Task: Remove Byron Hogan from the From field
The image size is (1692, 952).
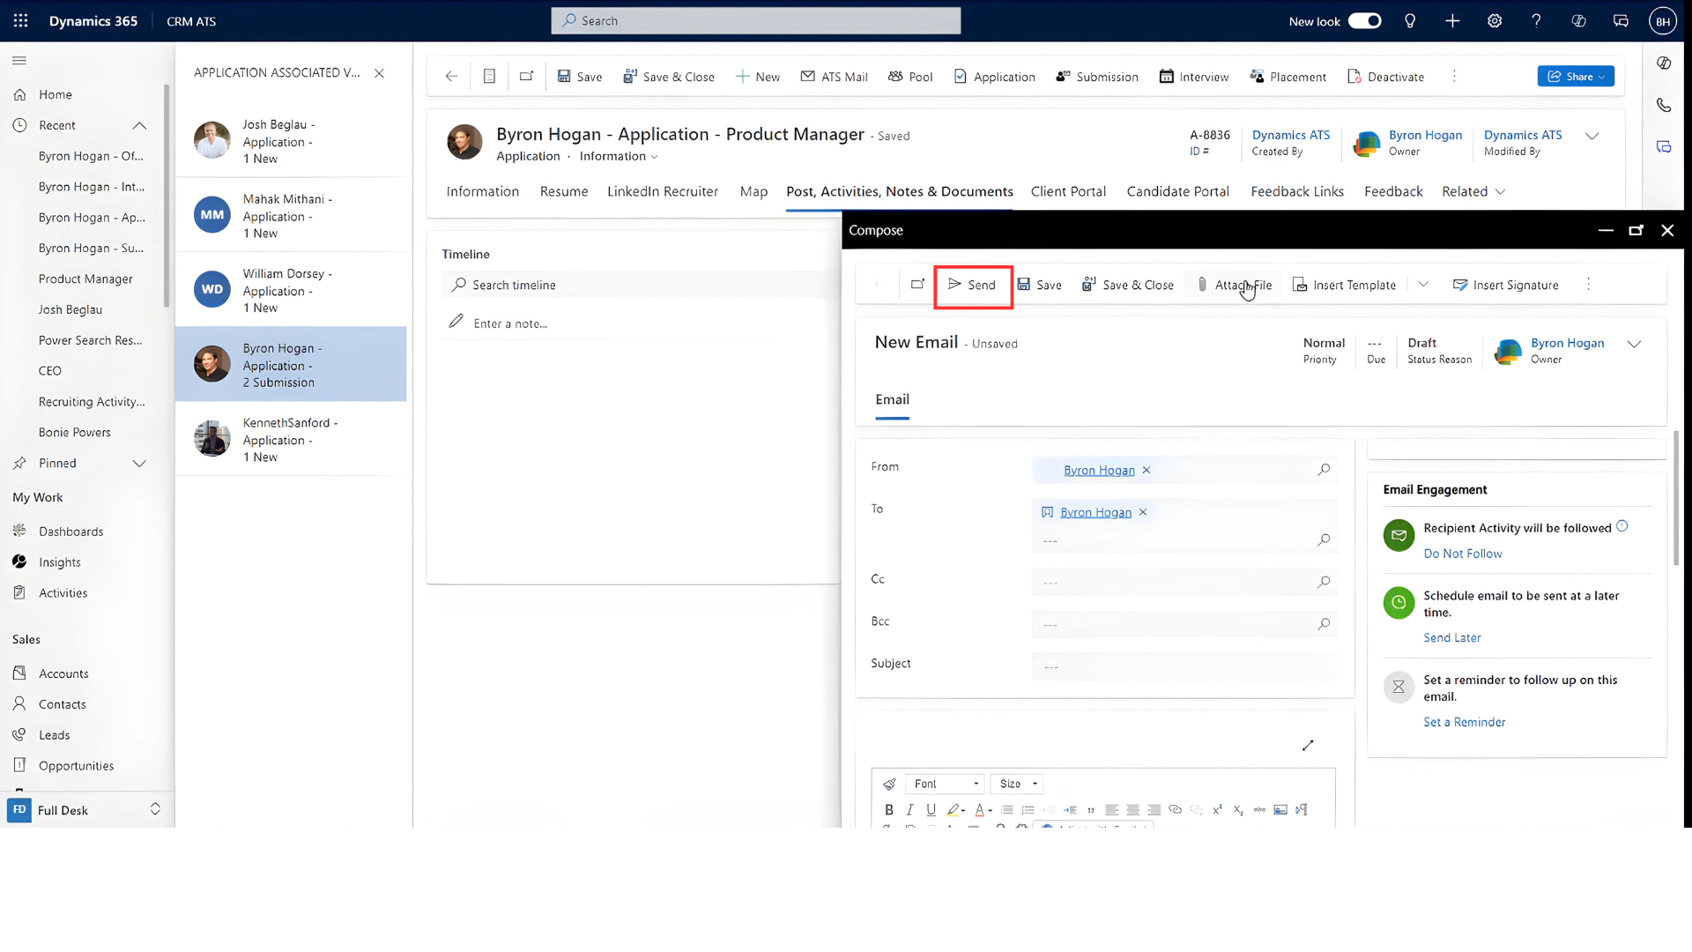Action: point(1147,471)
